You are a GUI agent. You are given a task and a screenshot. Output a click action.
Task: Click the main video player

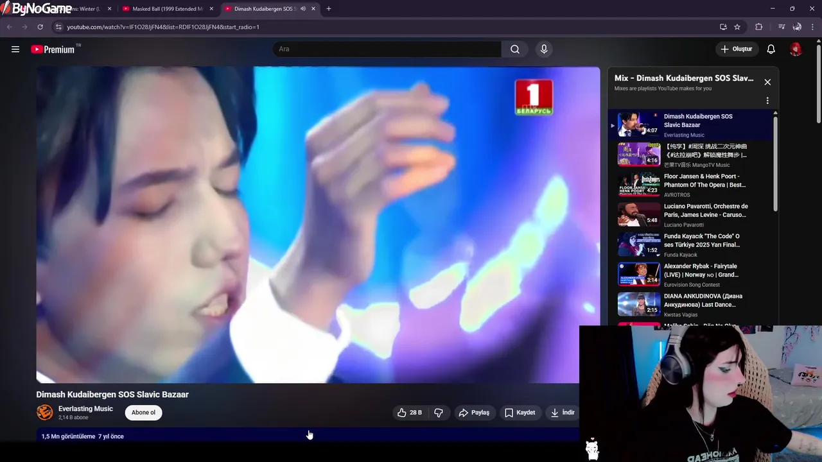click(x=318, y=225)
